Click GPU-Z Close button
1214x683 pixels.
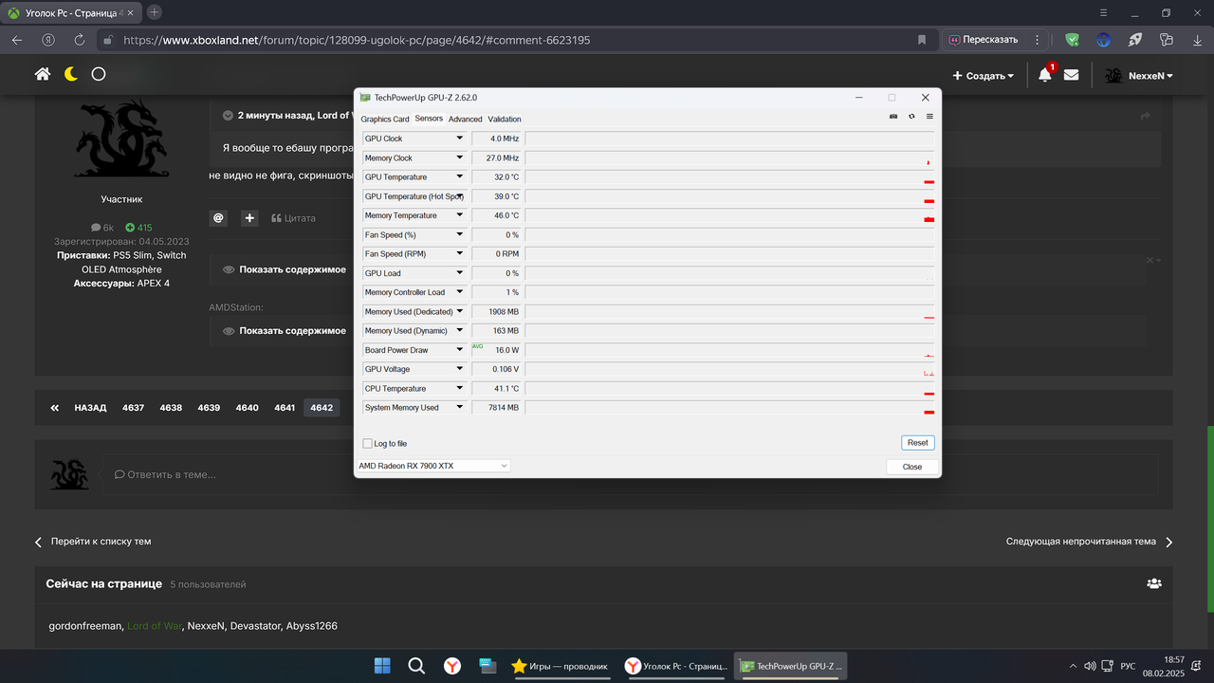tap(912, 467)
